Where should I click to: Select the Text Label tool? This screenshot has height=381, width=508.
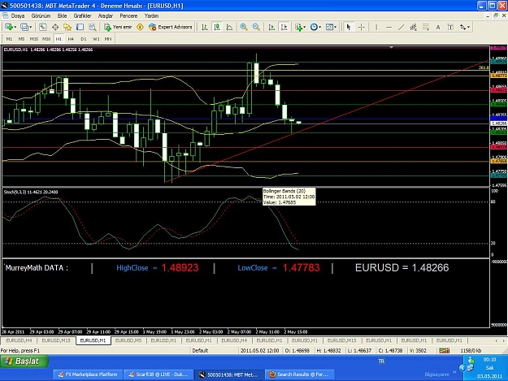tap(450, 27)
